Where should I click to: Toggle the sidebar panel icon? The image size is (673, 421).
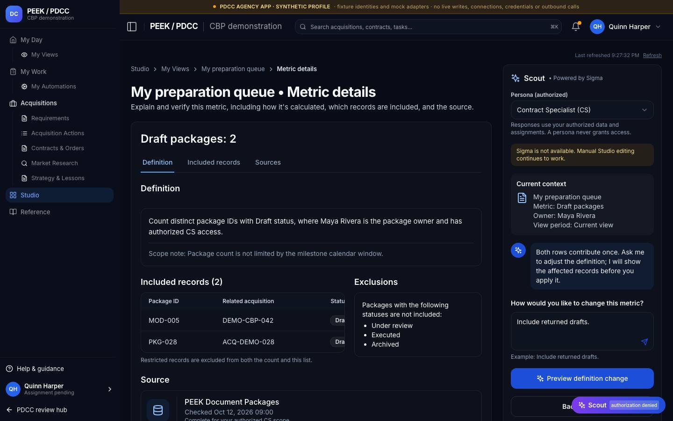pyautogui.click(x=132, y=27)
